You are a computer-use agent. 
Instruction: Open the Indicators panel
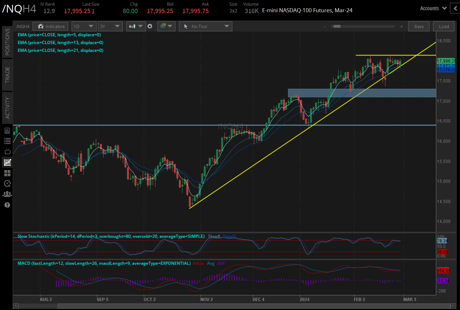[50, 26]
